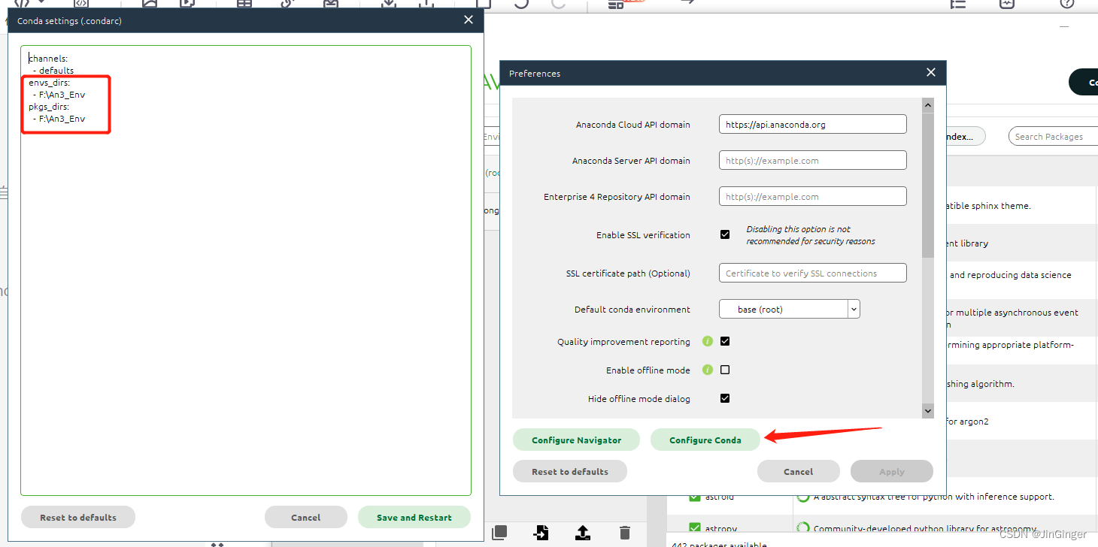Click Apply in Preferences
The image size is (1098, 547).
892,472
